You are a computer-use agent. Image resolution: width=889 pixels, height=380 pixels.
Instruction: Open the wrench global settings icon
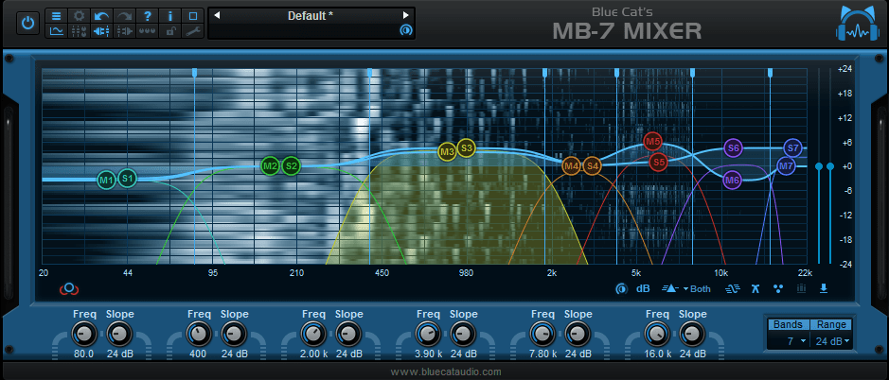coord(192,31)
